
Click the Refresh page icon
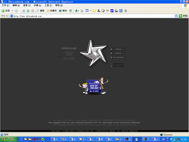[x=28, y=11]
